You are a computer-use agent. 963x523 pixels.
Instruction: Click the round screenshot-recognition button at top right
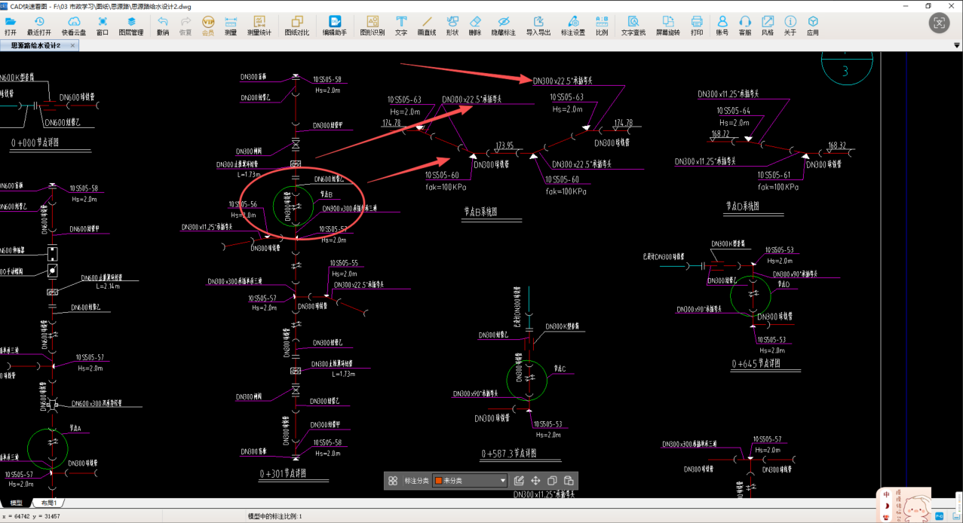coord(939,23)
